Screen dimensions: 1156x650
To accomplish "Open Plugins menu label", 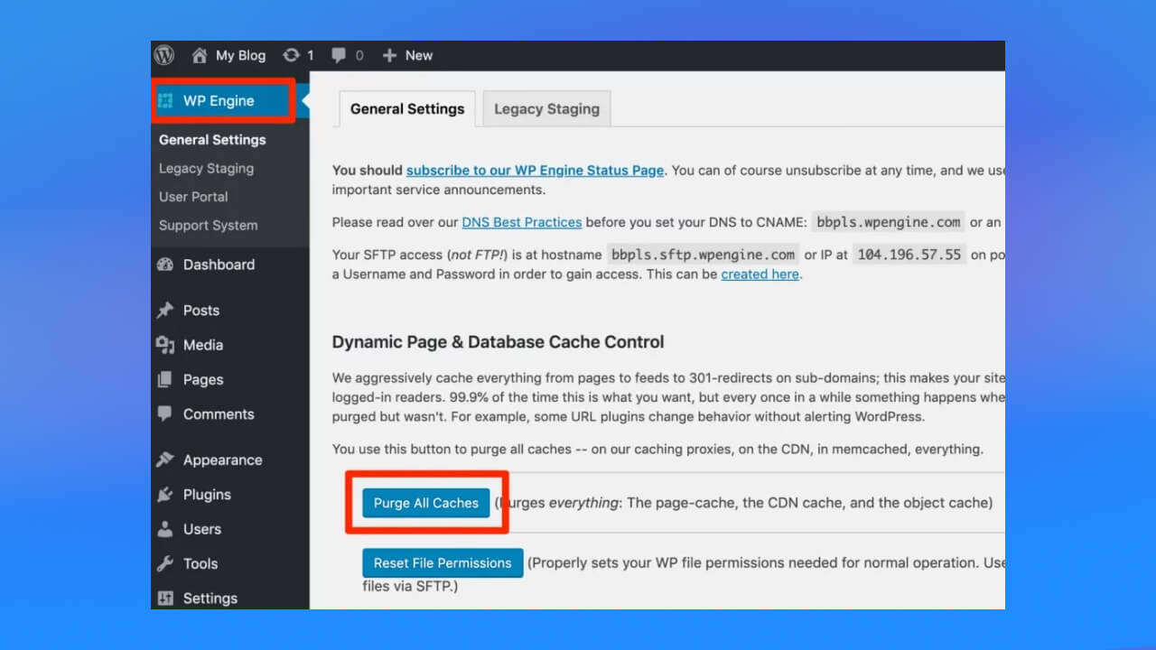I will [x=207, y=495].
